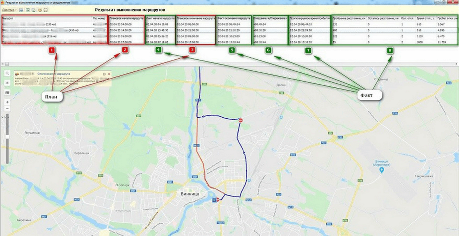This screenshot has height=236, width=460.
Task: Click the expand icon on the deviation notification
Action: [104, 73]
